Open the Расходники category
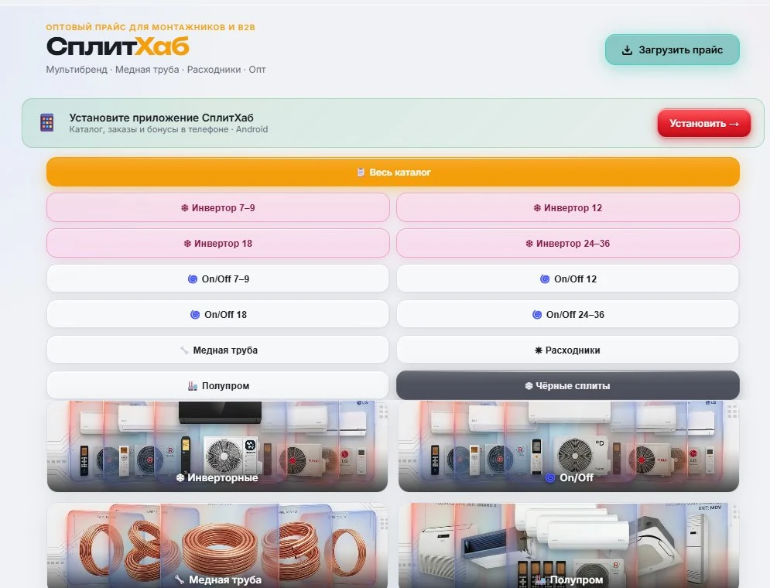 (568, 350)
